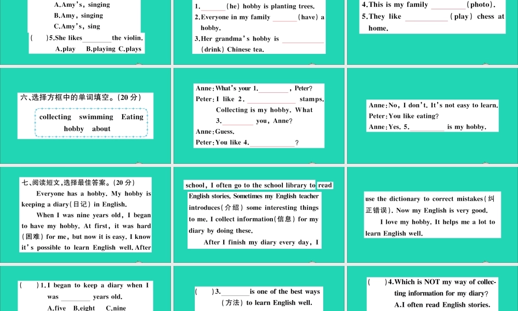Select slide with "hobby is planting trees"
The height and width of the screenshot is (311, 518).
(x=259, y=32)
